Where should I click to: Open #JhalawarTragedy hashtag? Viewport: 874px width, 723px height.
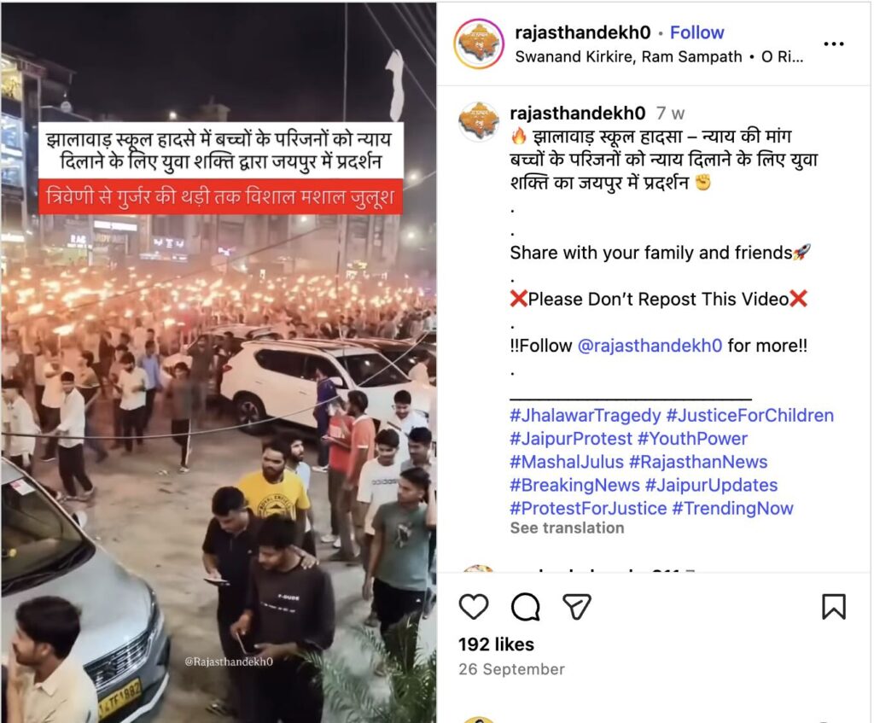(x=586, y=416)
